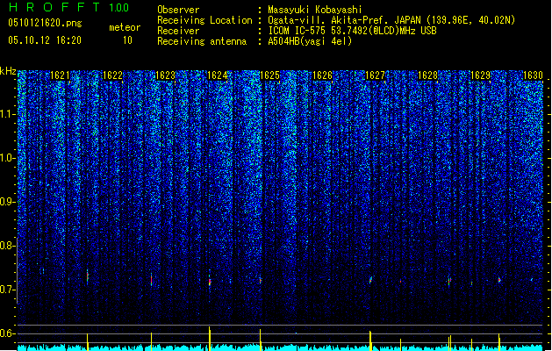Click the 1.0 kHz frequency tick label
The image size is (552, 351).
tap(7, 158)
